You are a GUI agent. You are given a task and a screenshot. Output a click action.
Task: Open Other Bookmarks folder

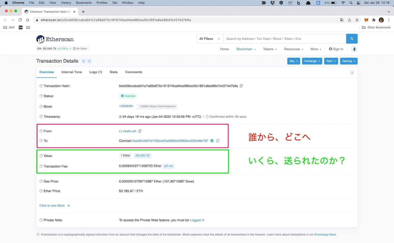click(376, 27)
